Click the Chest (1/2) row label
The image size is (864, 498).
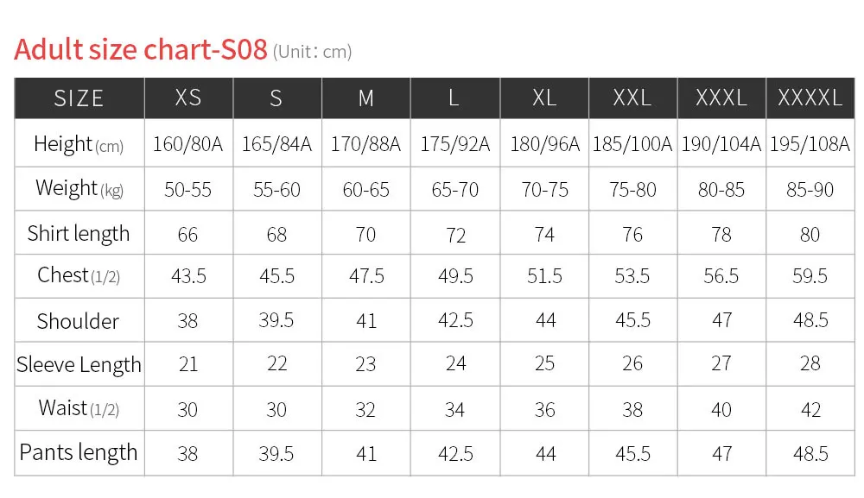point(79,275)
